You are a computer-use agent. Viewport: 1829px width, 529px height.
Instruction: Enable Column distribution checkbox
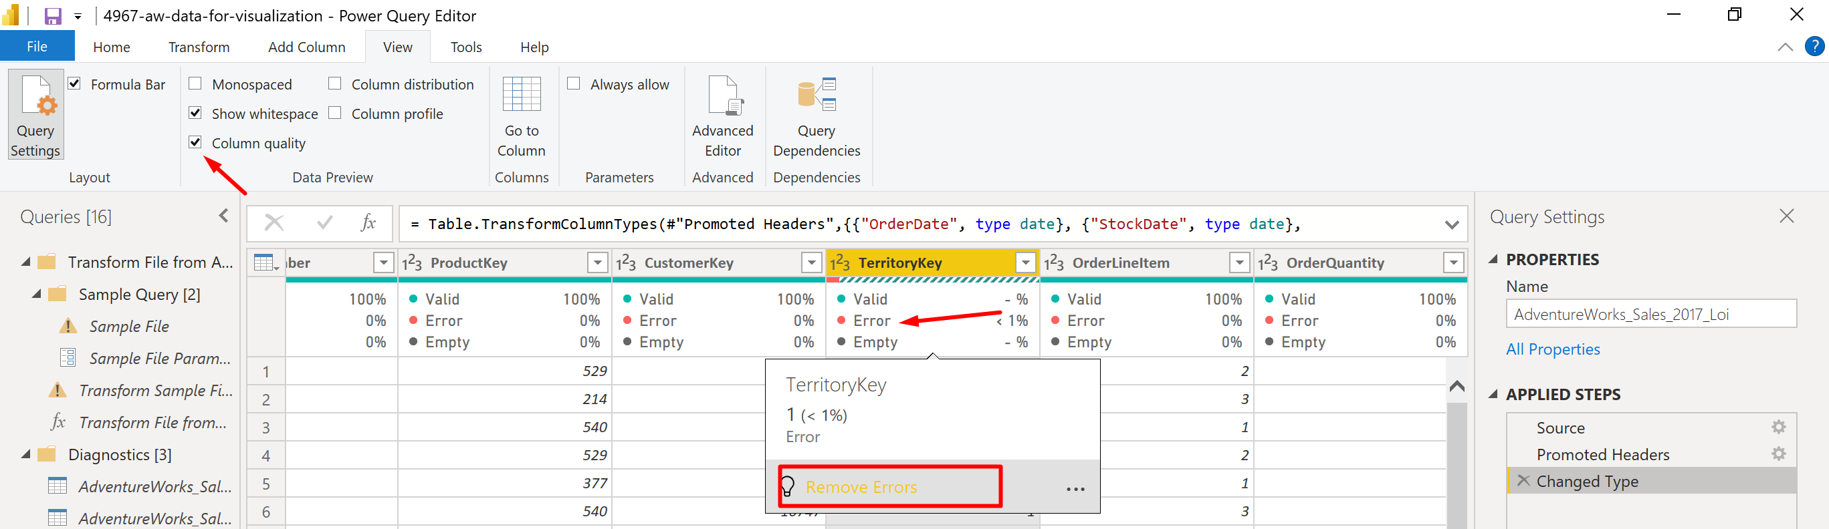point(335,83)
